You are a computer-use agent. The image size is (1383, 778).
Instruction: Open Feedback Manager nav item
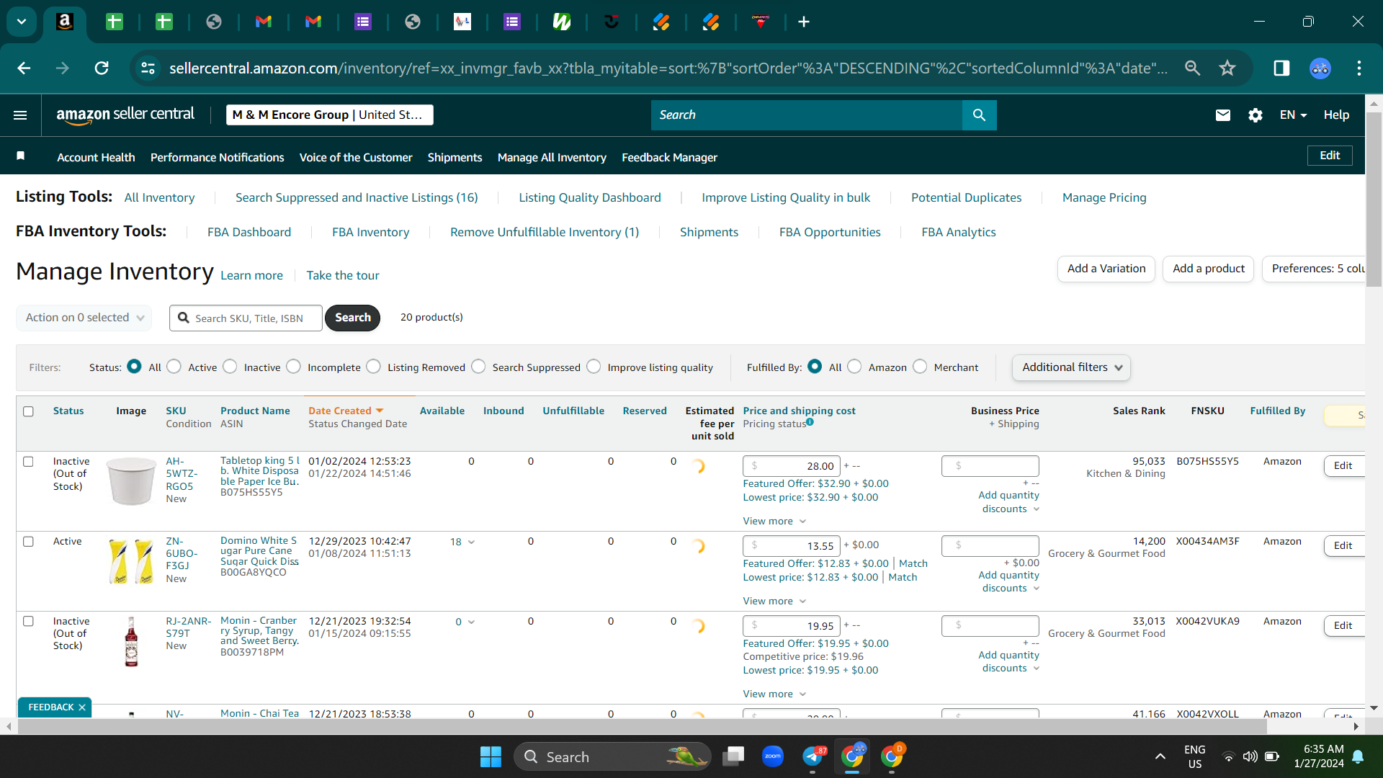pyautogui.click(x=669, y=157)
